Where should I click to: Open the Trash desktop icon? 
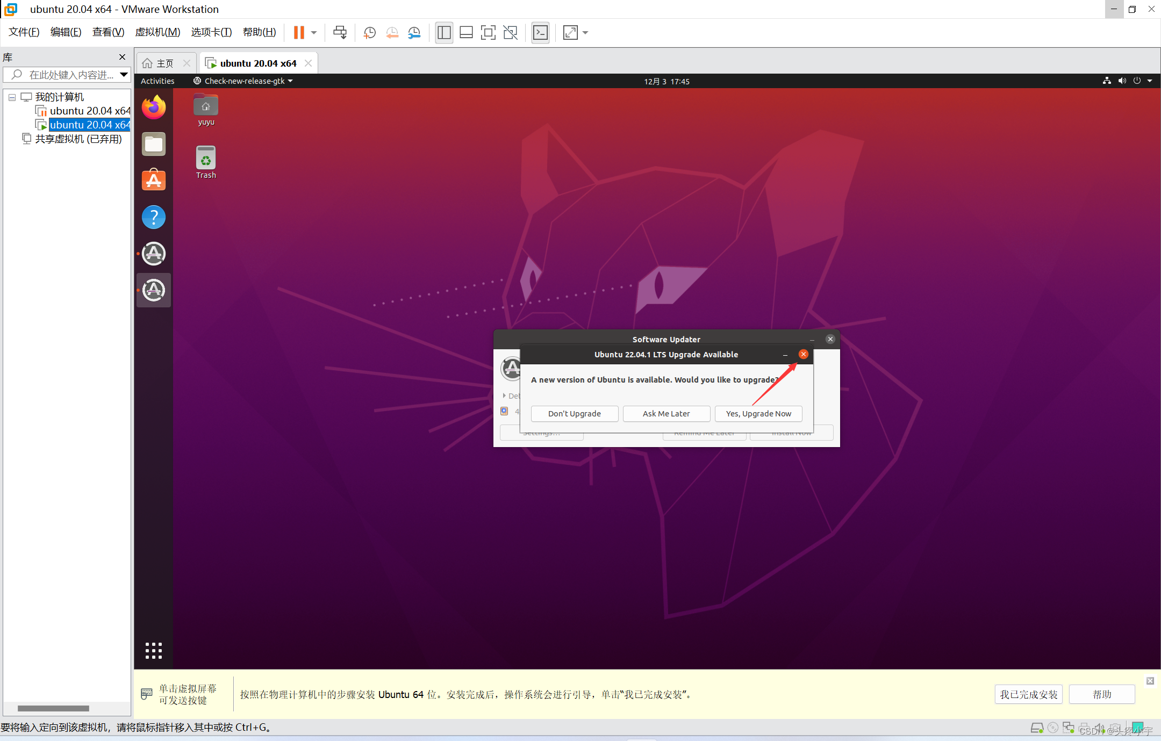tap(206, 162)
